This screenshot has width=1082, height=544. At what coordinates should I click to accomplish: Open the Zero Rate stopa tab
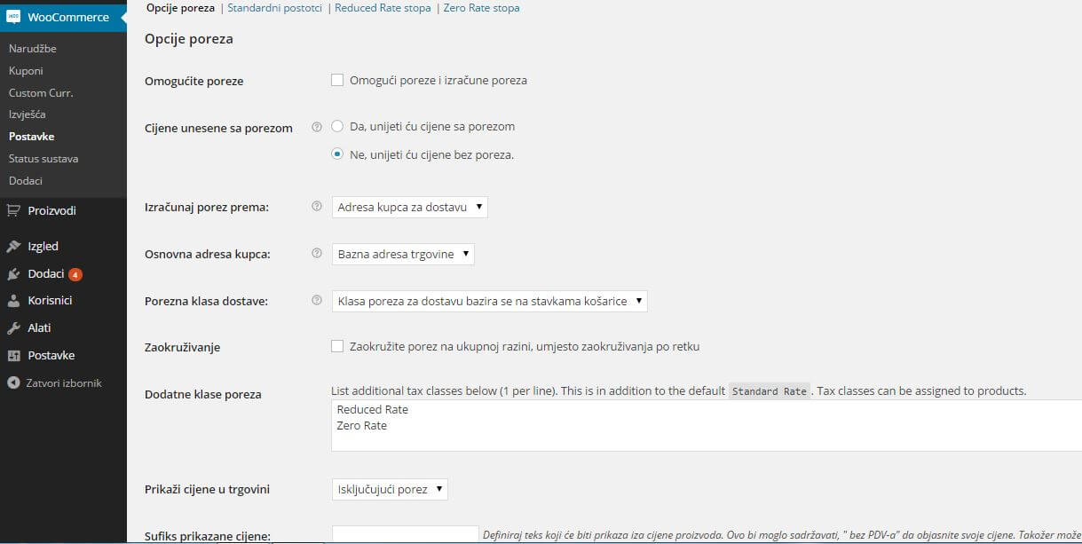[x=480, y=8]
